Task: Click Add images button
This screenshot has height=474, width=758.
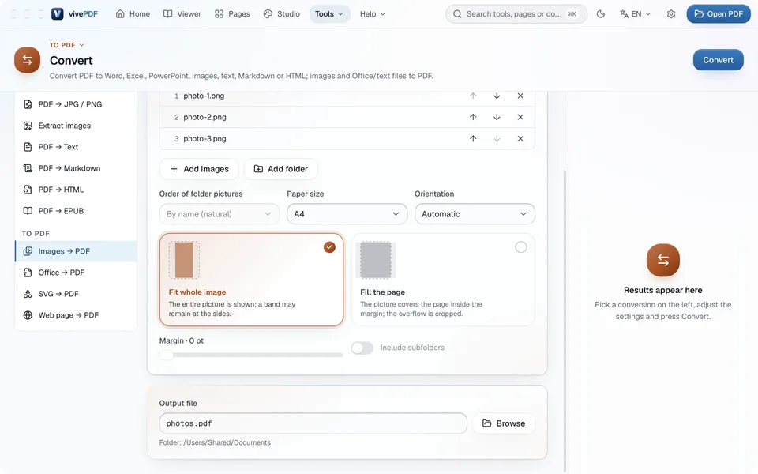Action: pos(199,169)
